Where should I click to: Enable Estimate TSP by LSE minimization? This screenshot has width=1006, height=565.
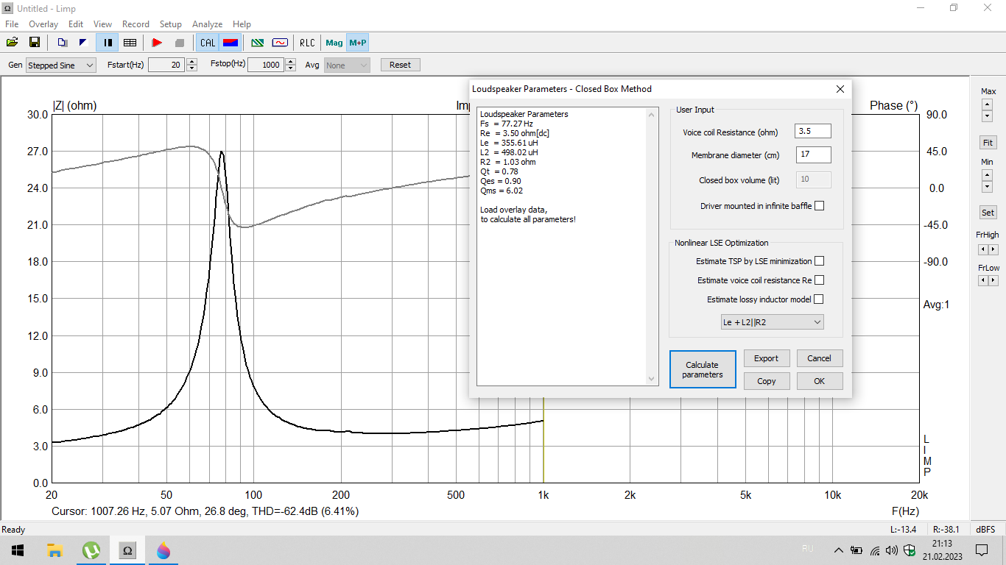pos(819,261)
